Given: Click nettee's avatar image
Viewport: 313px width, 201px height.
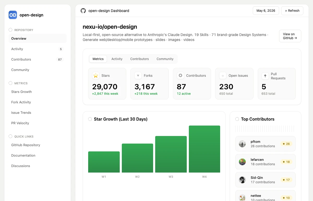Looking at the screenshot, I should coord(242,198).
